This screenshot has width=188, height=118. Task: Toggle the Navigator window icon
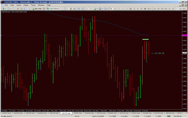click(x=21, y=9)
